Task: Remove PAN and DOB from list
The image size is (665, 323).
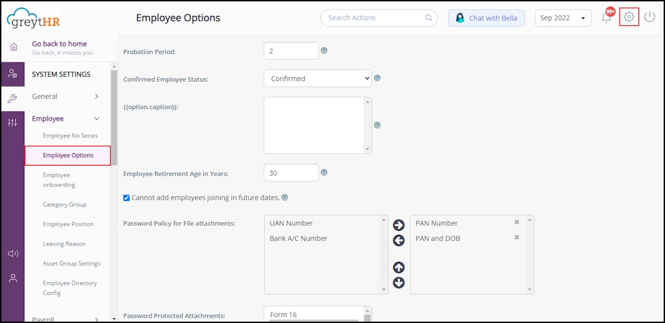Action: pyautogui.click(x=517, y=237)
